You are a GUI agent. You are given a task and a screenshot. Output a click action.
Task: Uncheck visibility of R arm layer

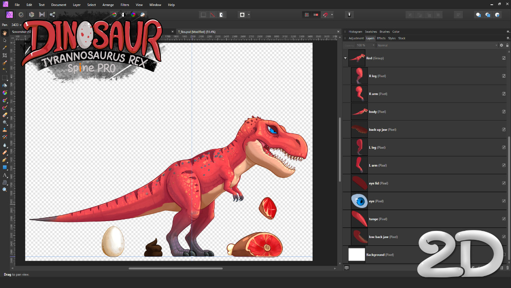tap(504, 94)
